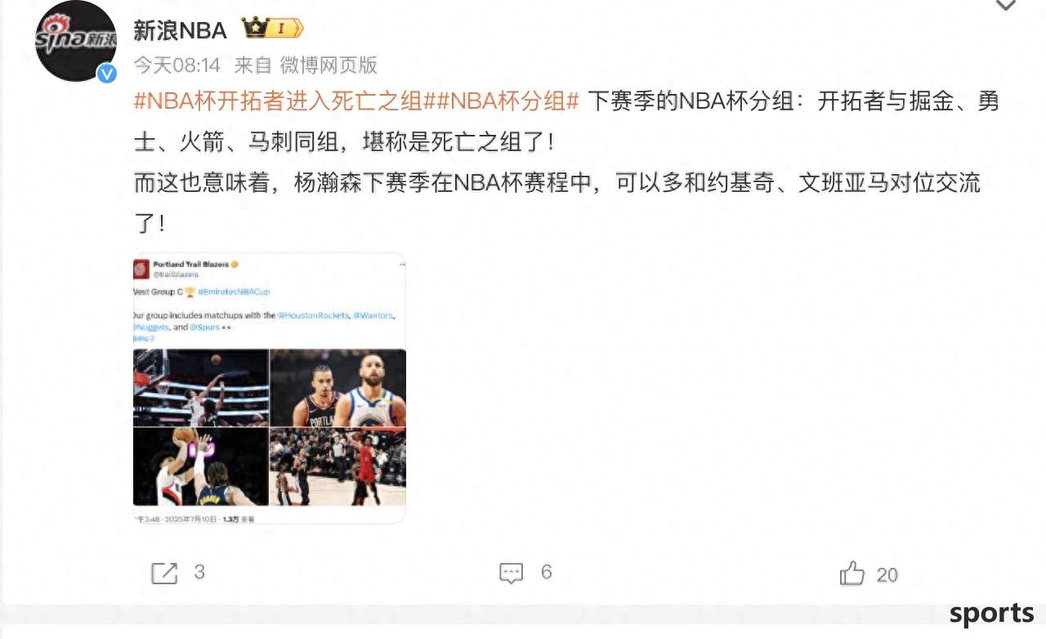1046x639 pixels.
Task: Click the blue verified badge on avatar
Action: point(106,74)
